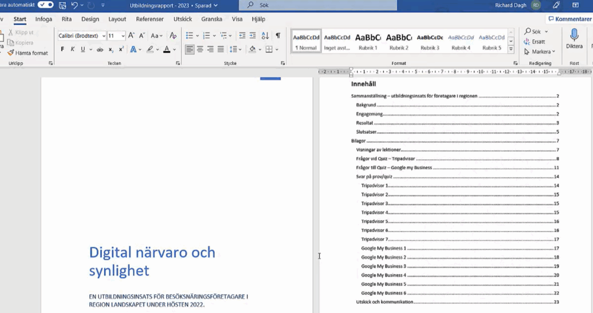Toggle bold formatting (F)

click(x=63, y=49)
